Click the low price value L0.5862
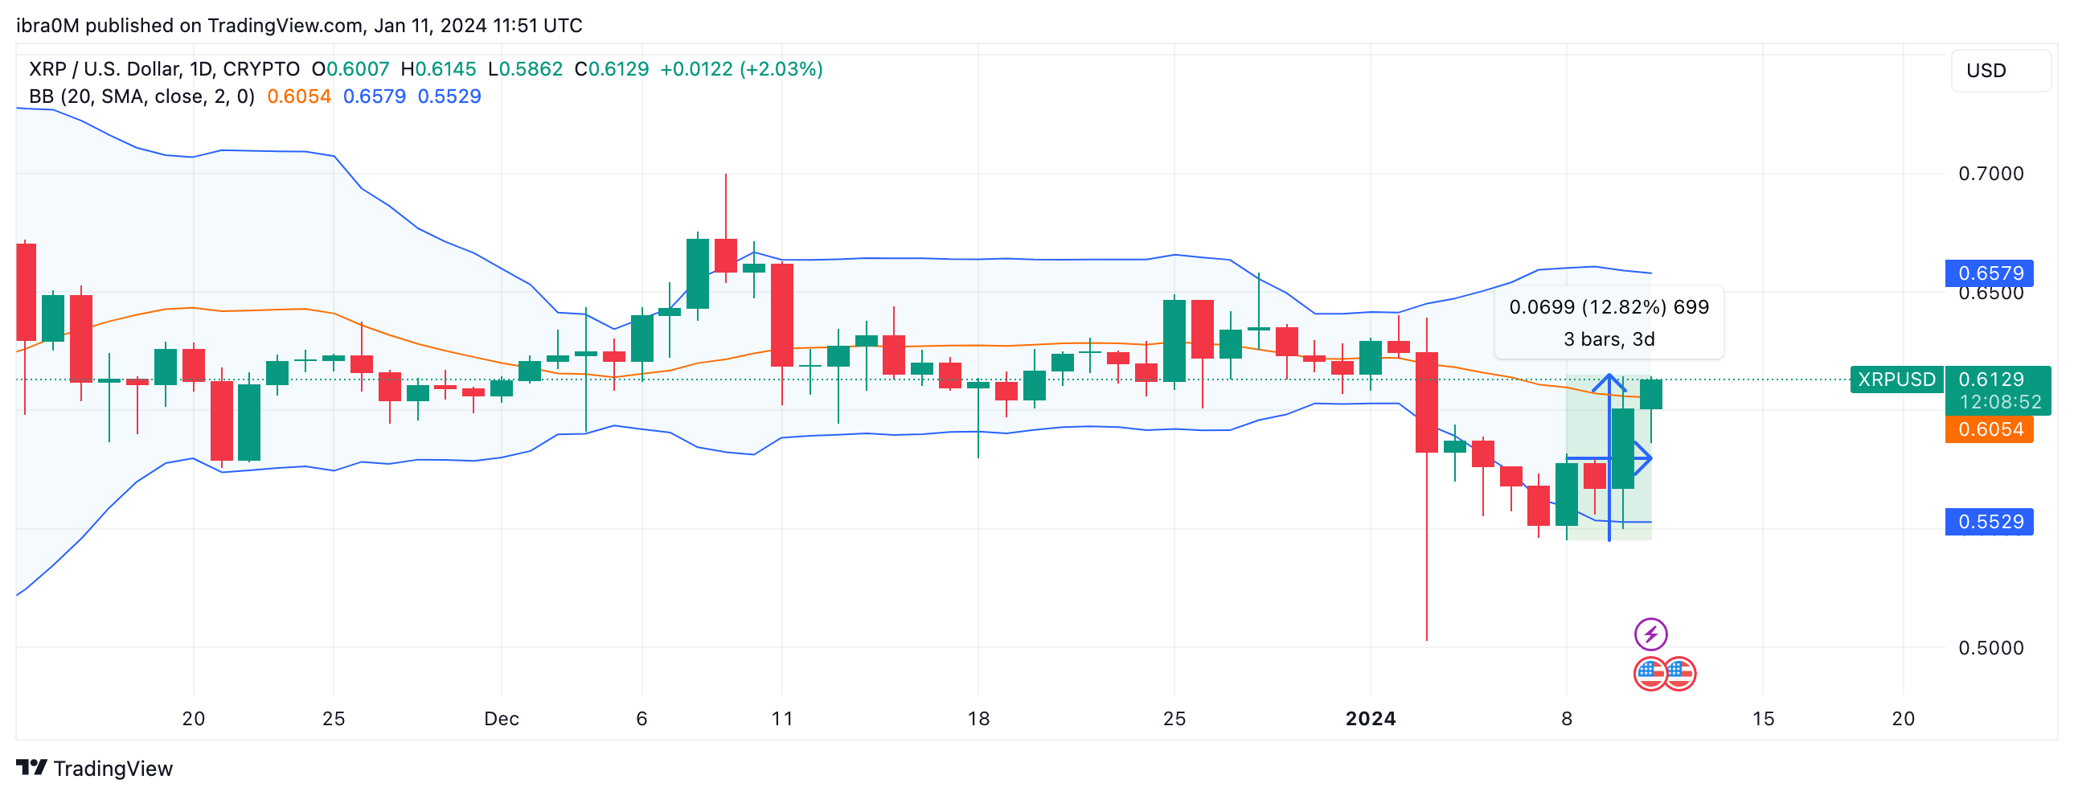The image size is (2074, 796). (525, 69)
